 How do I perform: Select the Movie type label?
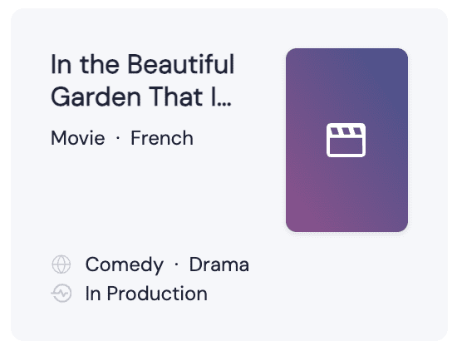pos(78,138)
